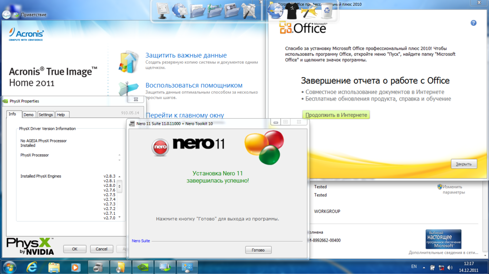Click the Nero Suite label
Image resolution: width=489 pixels, height=274 pixels.
click(141, 241)
